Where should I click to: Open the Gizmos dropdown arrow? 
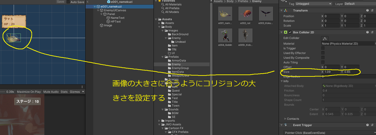(83, 92)
